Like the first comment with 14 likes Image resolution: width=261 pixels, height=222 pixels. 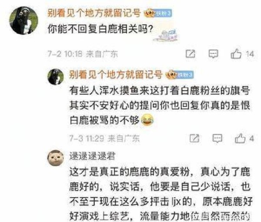pyautogui.click(x=236, y=54)
